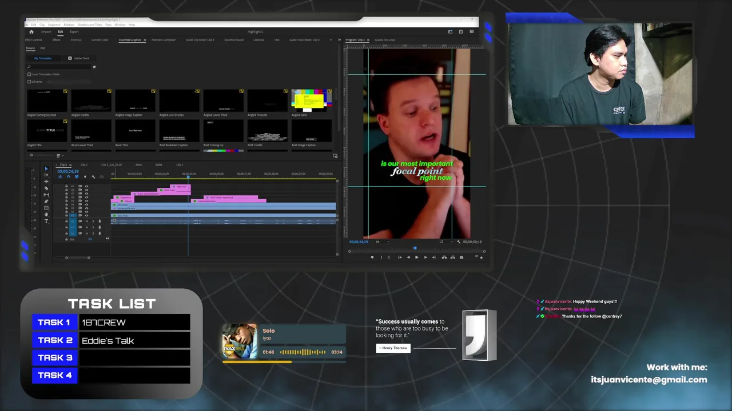Open Eddie sequence tab in timeline
Image resolution: width=732 pixels, height=411 pixels.
159,165
